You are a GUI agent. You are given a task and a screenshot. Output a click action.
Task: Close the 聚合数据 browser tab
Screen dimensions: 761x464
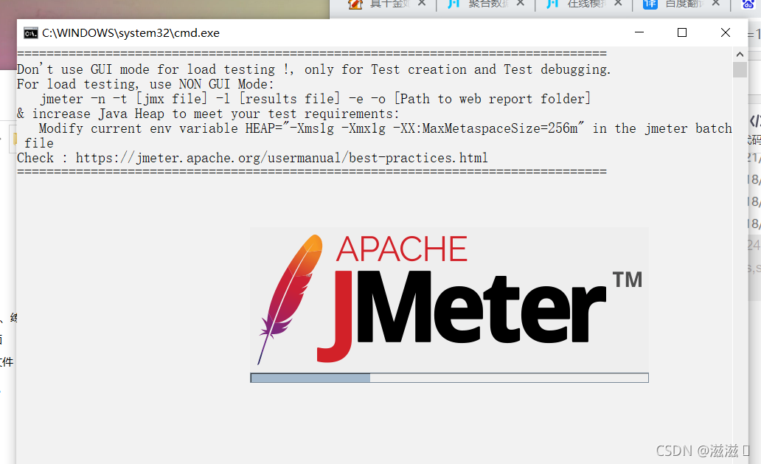tap(521, 4)
